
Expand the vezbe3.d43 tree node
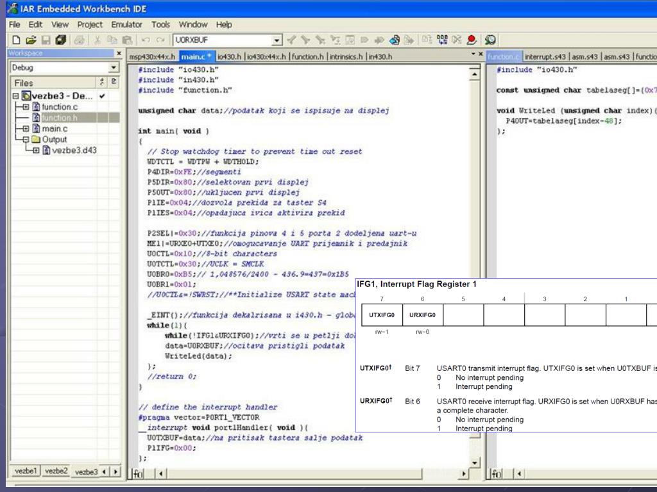tap(36, 150)
